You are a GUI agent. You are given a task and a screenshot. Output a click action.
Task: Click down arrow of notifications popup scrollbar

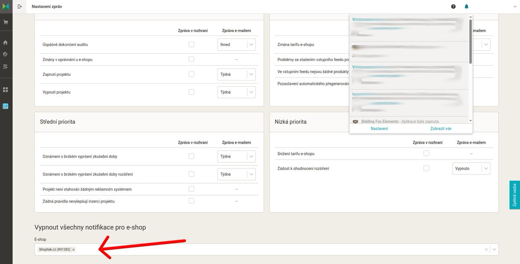[471, 121]
